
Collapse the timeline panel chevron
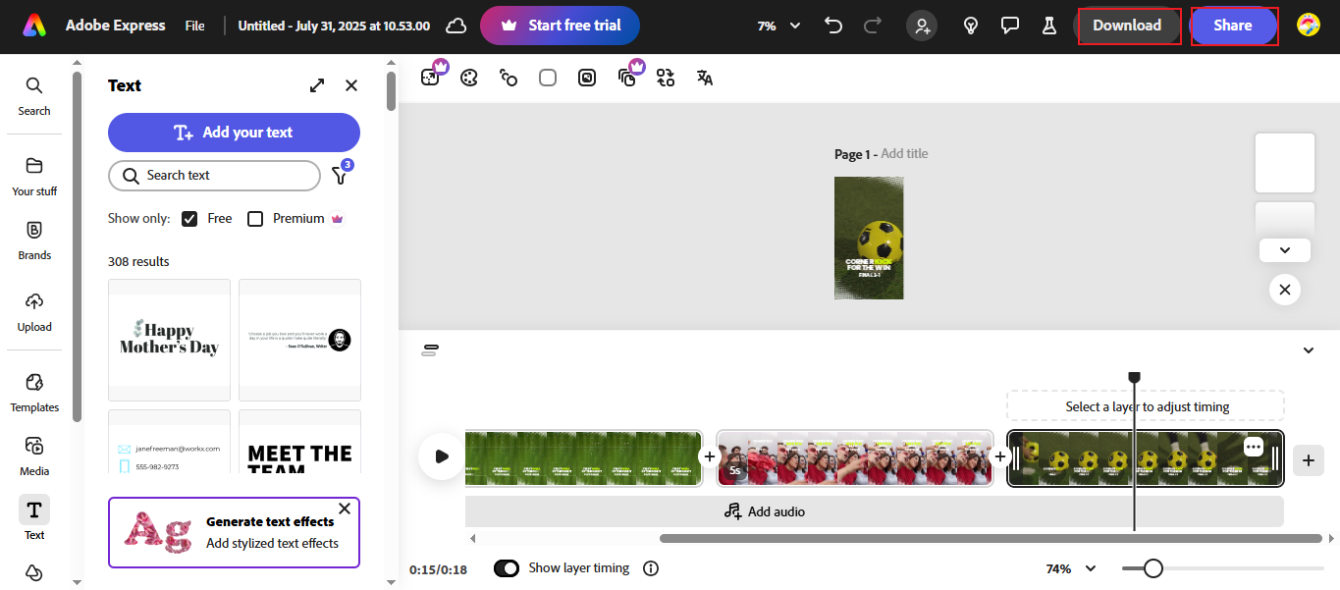1308,350
